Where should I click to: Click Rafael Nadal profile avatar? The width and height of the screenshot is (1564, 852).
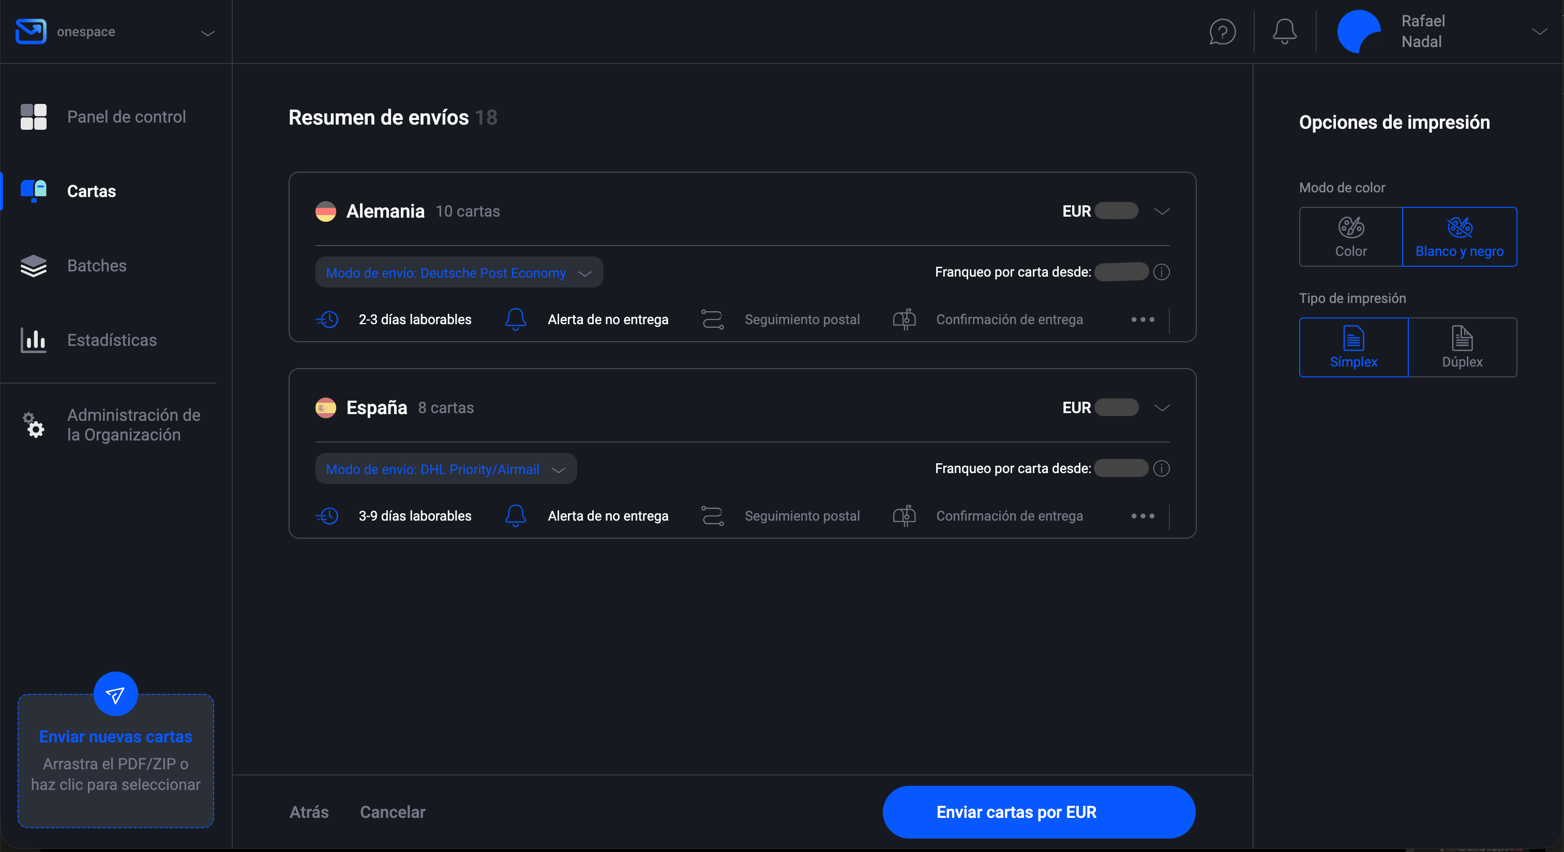tap(1359, 32)
